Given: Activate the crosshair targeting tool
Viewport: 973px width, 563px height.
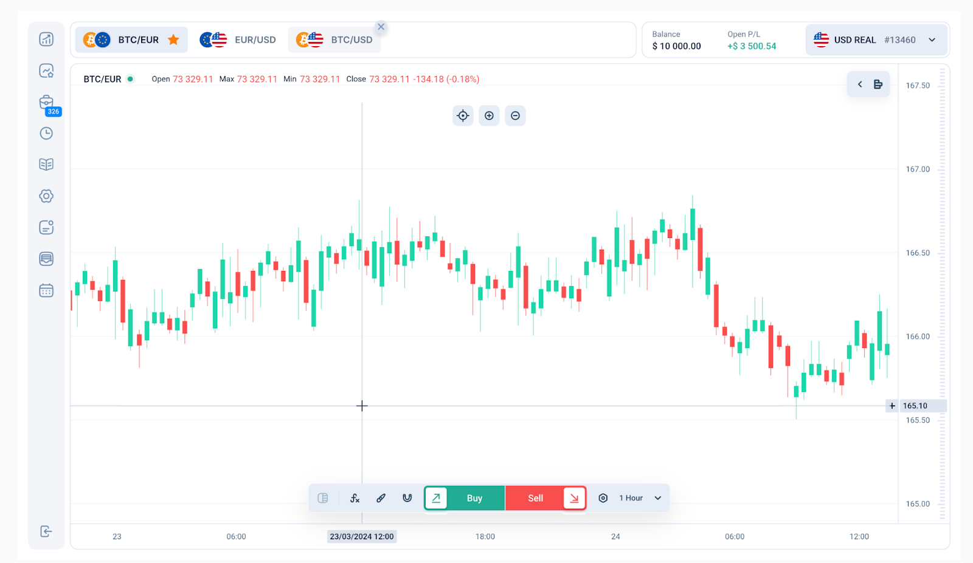Looking at the screenshot, I should pyautogui.click(x=462, y=115).
